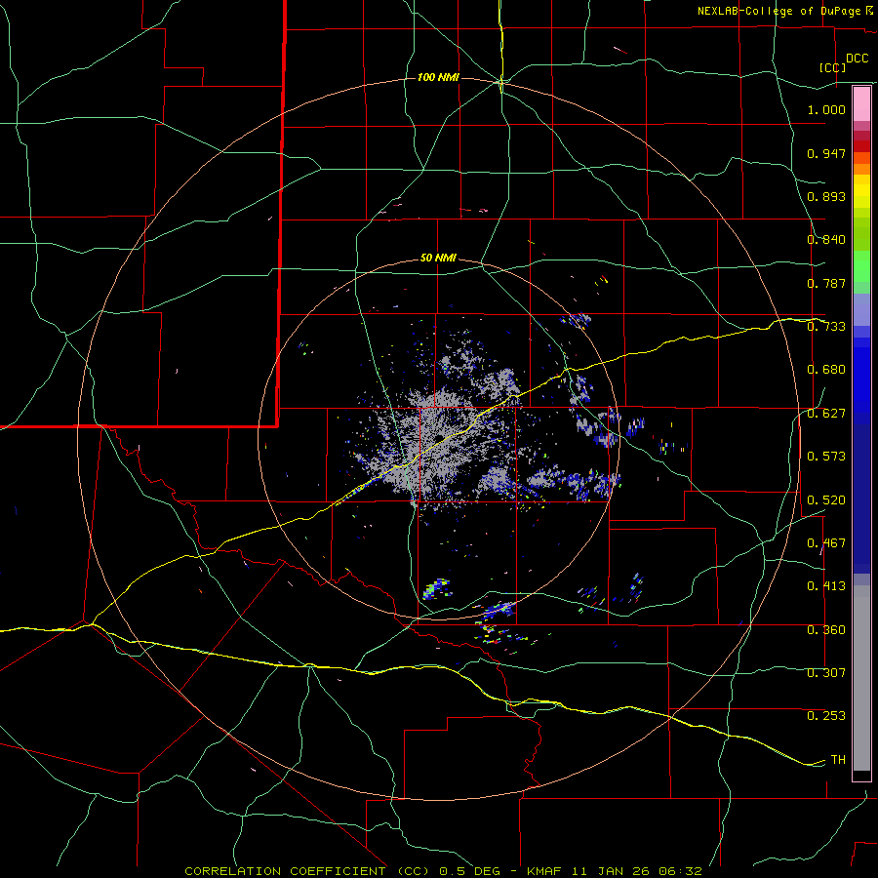Pick the orange band in the color scale
This screenshot has height=878, width=878.
point(861,169)
